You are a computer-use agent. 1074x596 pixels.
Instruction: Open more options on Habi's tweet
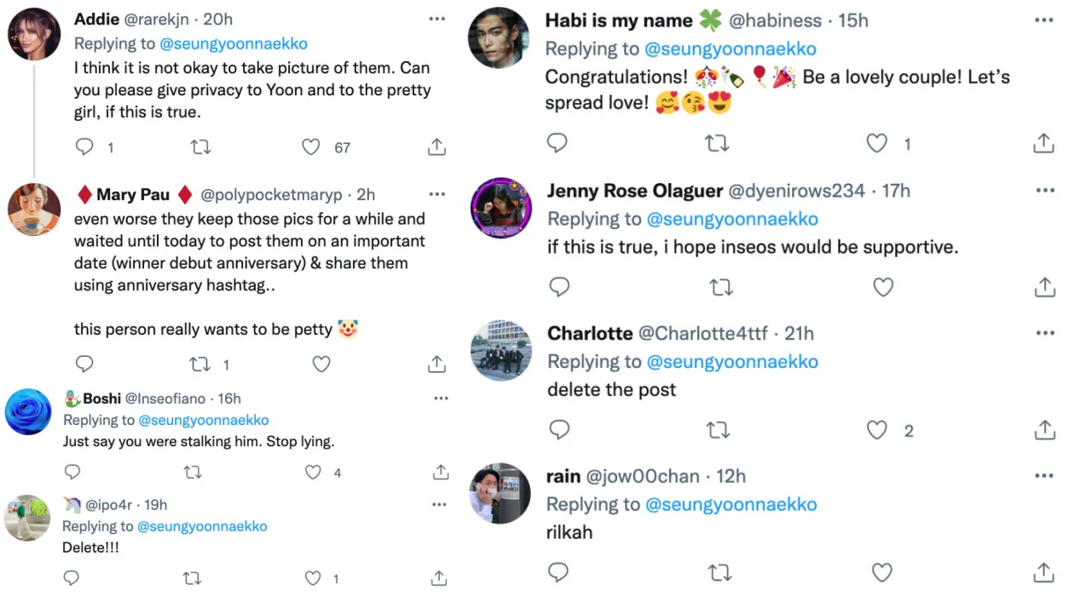1044,20
